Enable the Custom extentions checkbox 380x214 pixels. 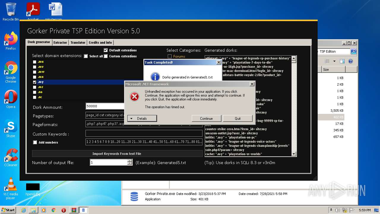click(106, 56)
